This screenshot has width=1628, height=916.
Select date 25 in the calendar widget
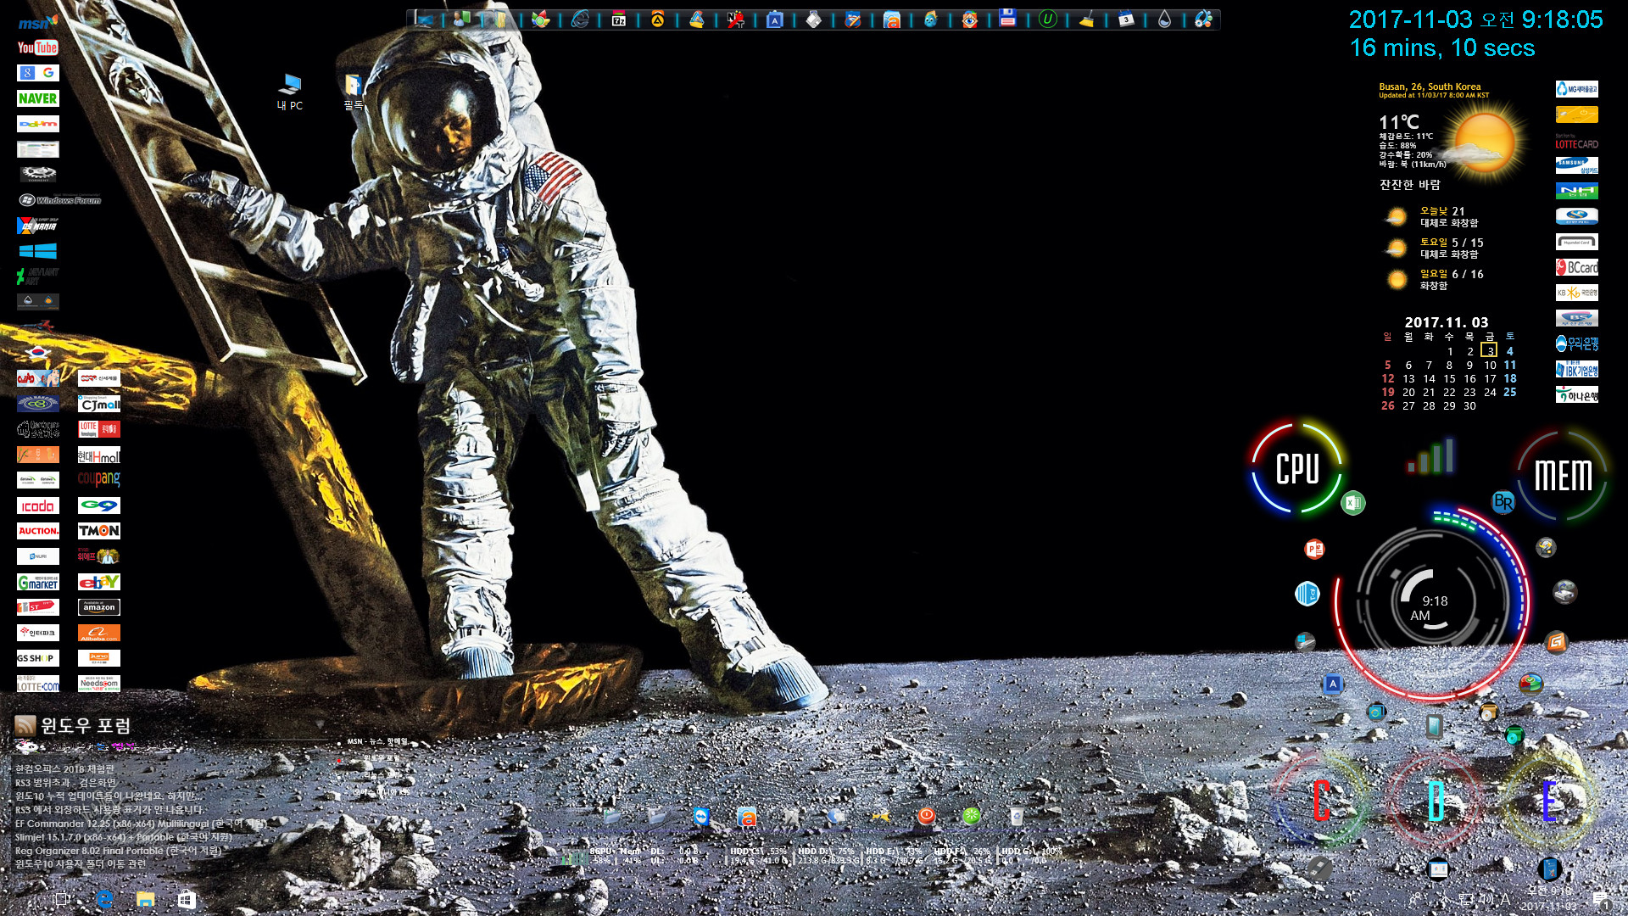tap(1510, 392)
